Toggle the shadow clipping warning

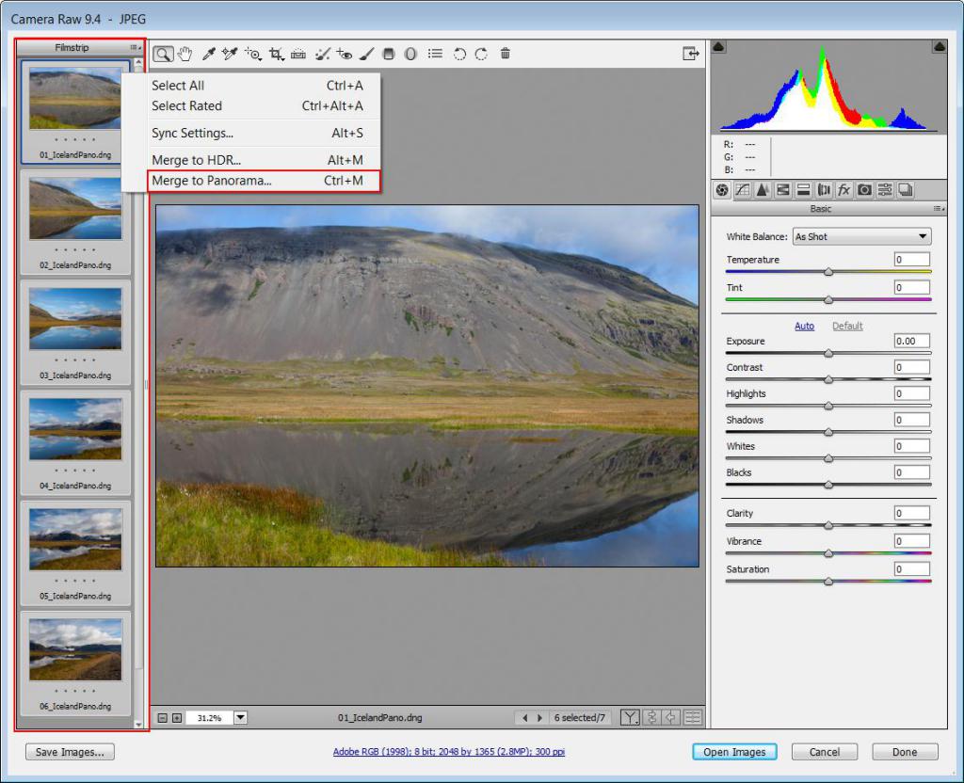(x=718, y=47)
